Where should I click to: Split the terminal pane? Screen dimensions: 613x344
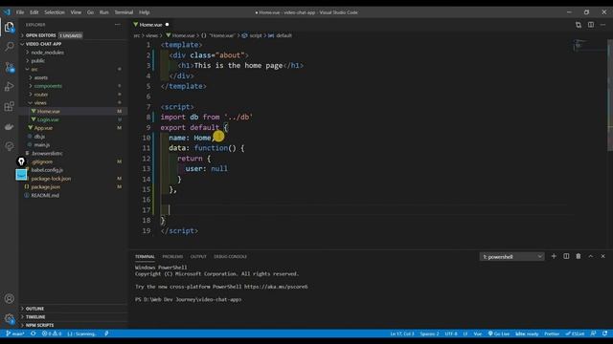(x=566, y=256)
